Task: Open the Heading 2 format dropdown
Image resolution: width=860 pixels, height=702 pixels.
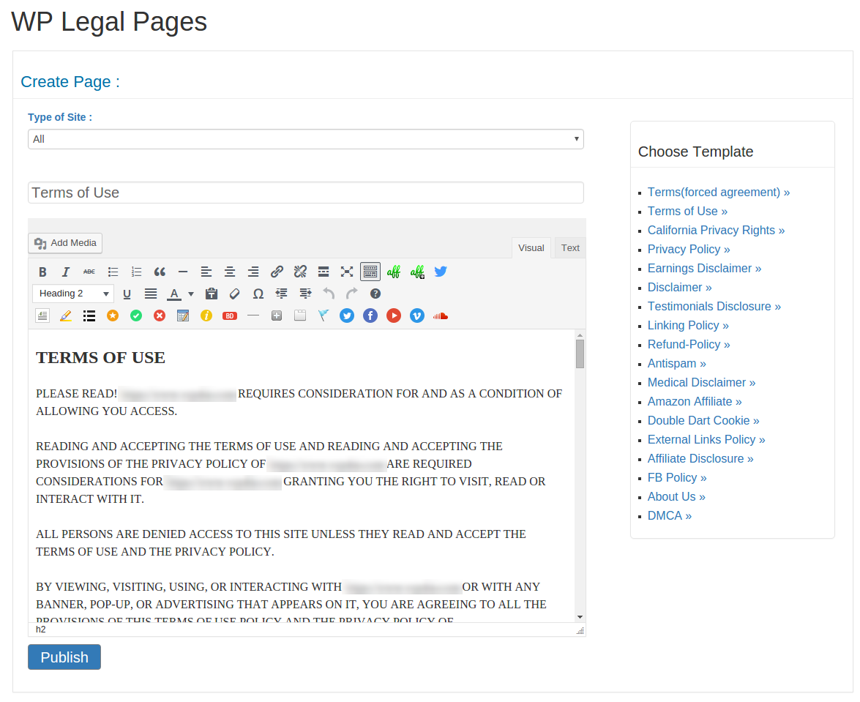Action: click(x=73, y=294)
